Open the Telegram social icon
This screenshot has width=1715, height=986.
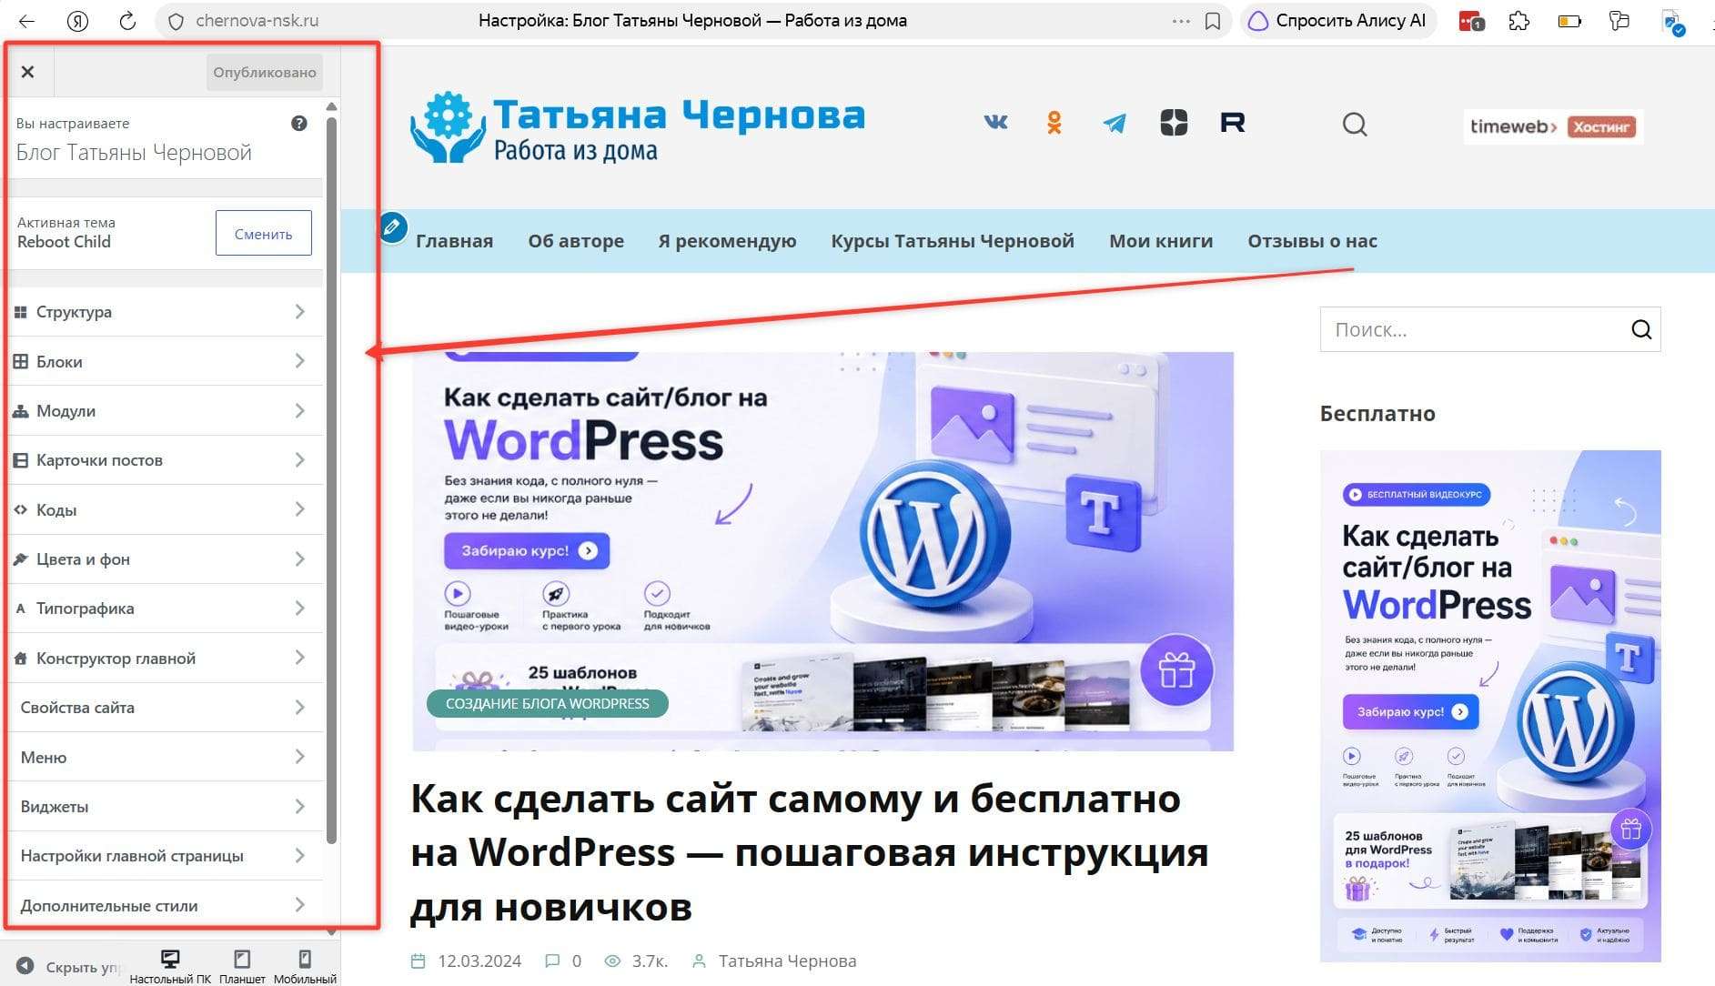[x=1115, y=123]
